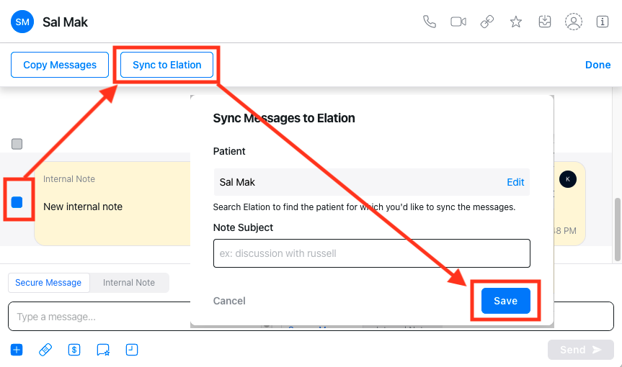Image resolution: width=622 pixels, height=367 pixels.
Task: Open the patient profile icon
Action: coord(574,22)
